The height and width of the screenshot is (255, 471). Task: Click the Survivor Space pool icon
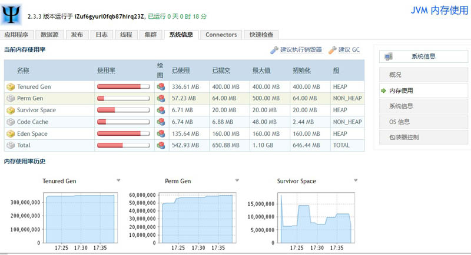click(11, 110)
